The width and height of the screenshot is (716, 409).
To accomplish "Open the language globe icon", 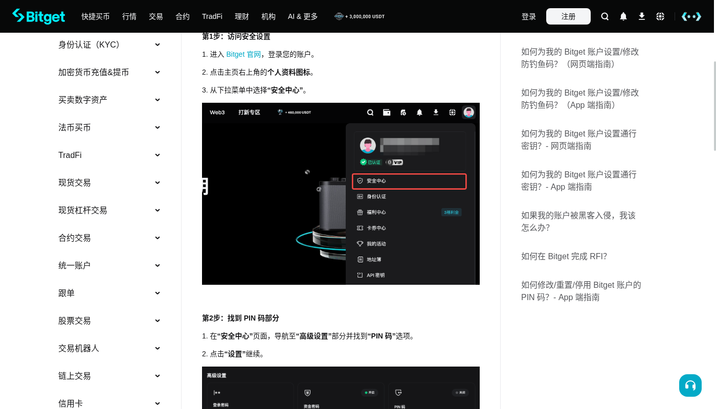I will tap(660, 16).
